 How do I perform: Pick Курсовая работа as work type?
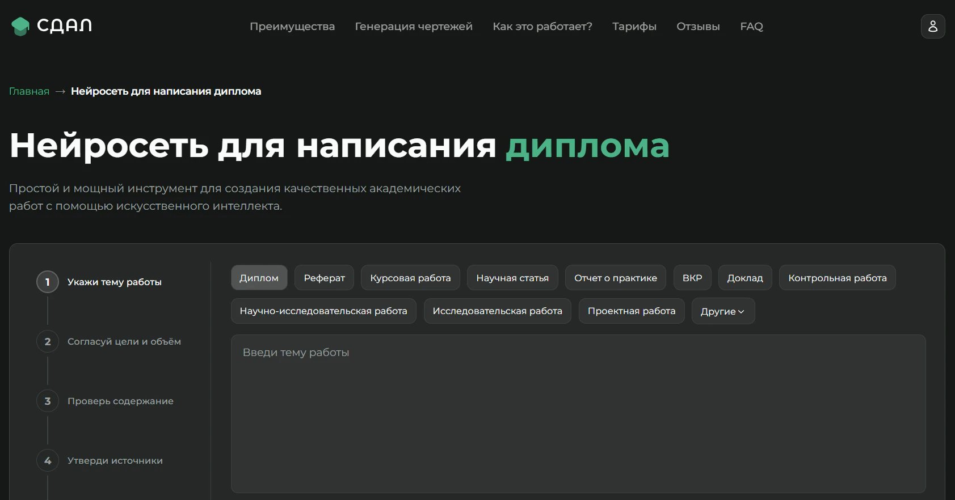pos(410,278)
